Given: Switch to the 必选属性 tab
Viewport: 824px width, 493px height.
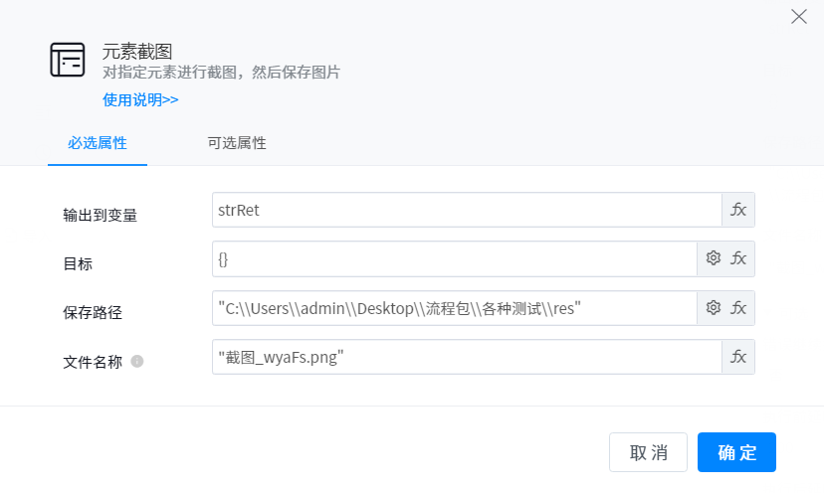Looking at the screenshot, I should (x=98, y=143).
